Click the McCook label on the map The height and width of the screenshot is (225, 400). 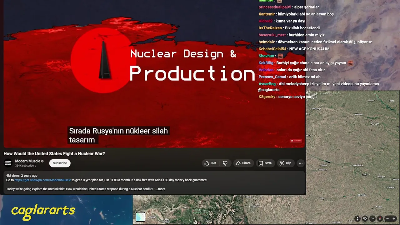[362, 195]
